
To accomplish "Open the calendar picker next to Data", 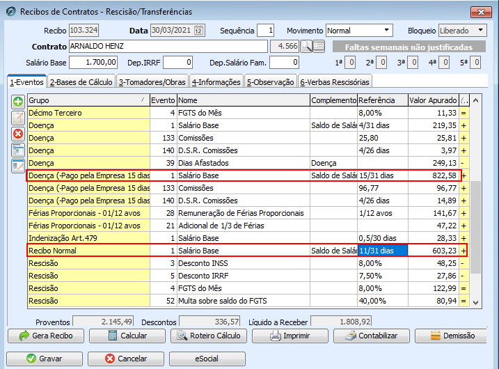I will 198,31.
